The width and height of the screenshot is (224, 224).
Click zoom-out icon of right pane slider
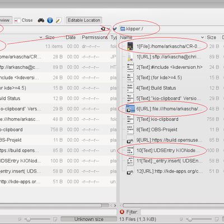coord(181,219)
